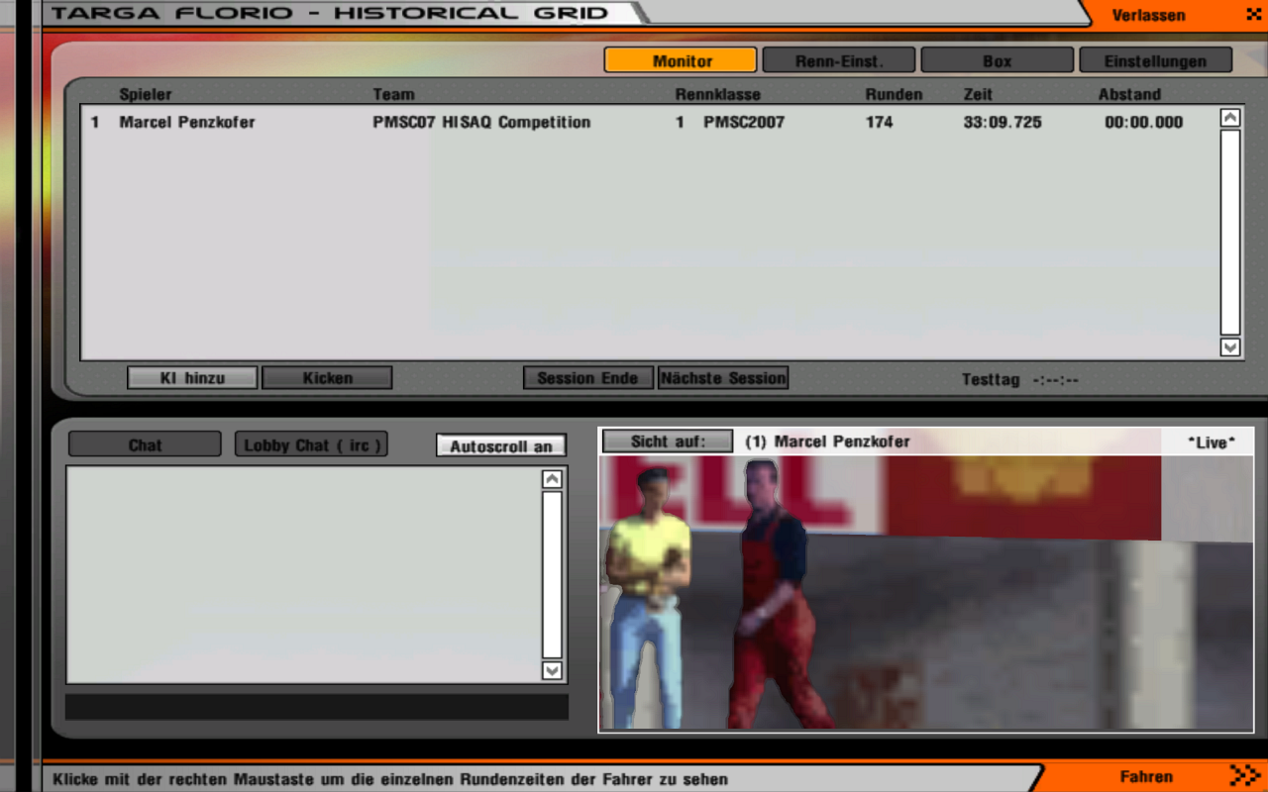Click the chat scroll down arrow

pyautogui.click(x=552, y=670)
